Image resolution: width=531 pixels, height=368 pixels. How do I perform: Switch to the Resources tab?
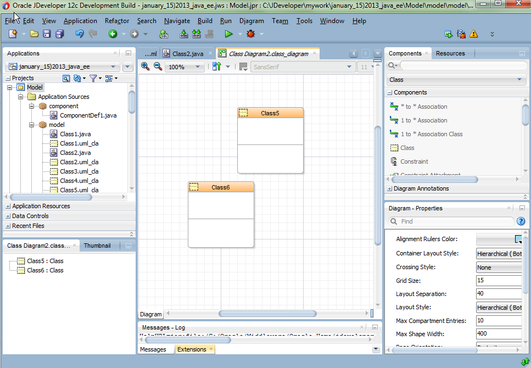point(450,53)
